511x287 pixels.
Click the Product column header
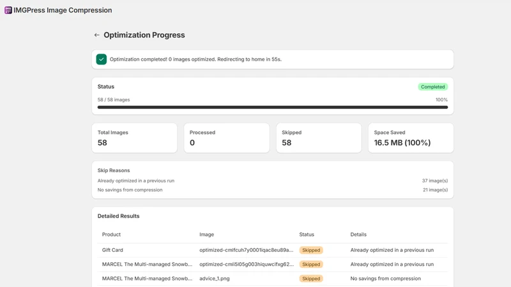pos(111,234)
